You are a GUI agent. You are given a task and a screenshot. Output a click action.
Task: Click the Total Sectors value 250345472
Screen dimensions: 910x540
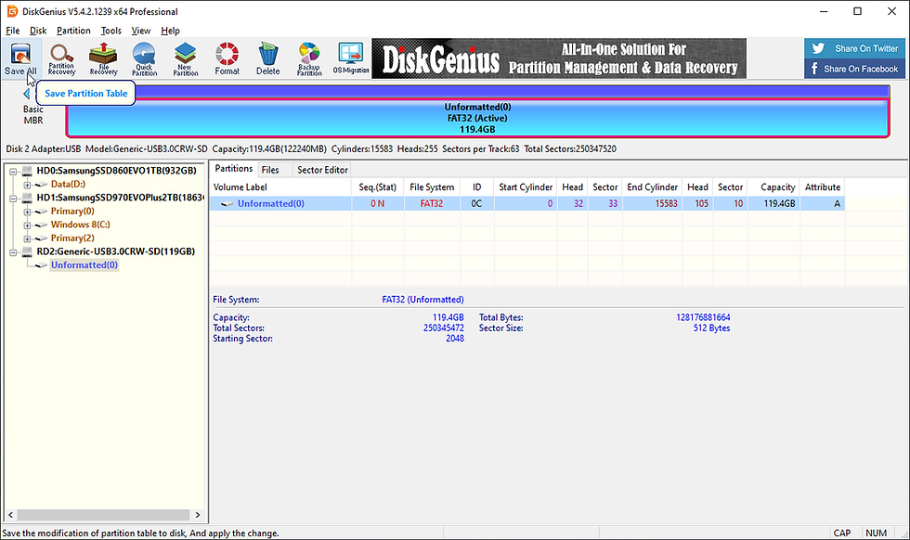coord(444,328)
